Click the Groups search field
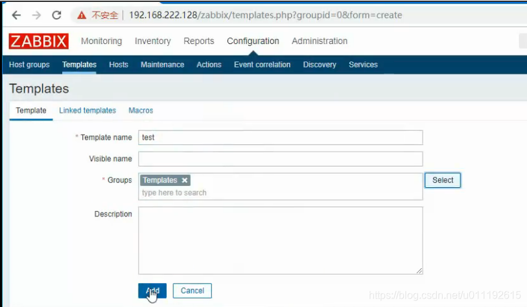 (x=280, y=193)
